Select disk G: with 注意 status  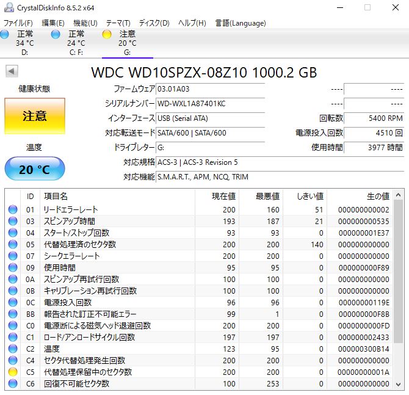pos(128,43)
